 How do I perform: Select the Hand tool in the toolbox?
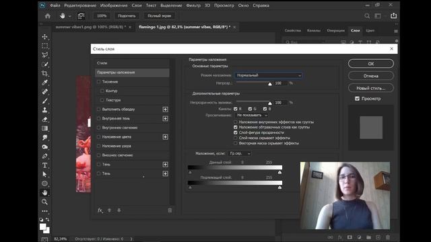[45, 193]
